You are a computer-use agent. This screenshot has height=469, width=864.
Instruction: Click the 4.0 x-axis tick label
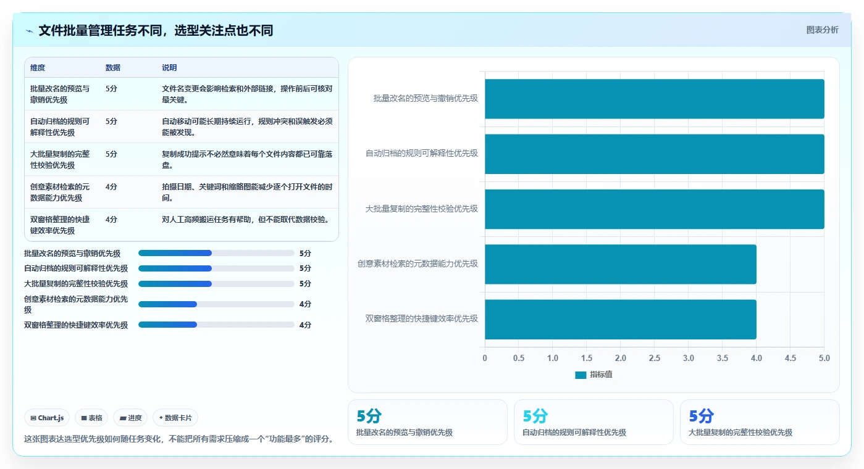(756, 358)
